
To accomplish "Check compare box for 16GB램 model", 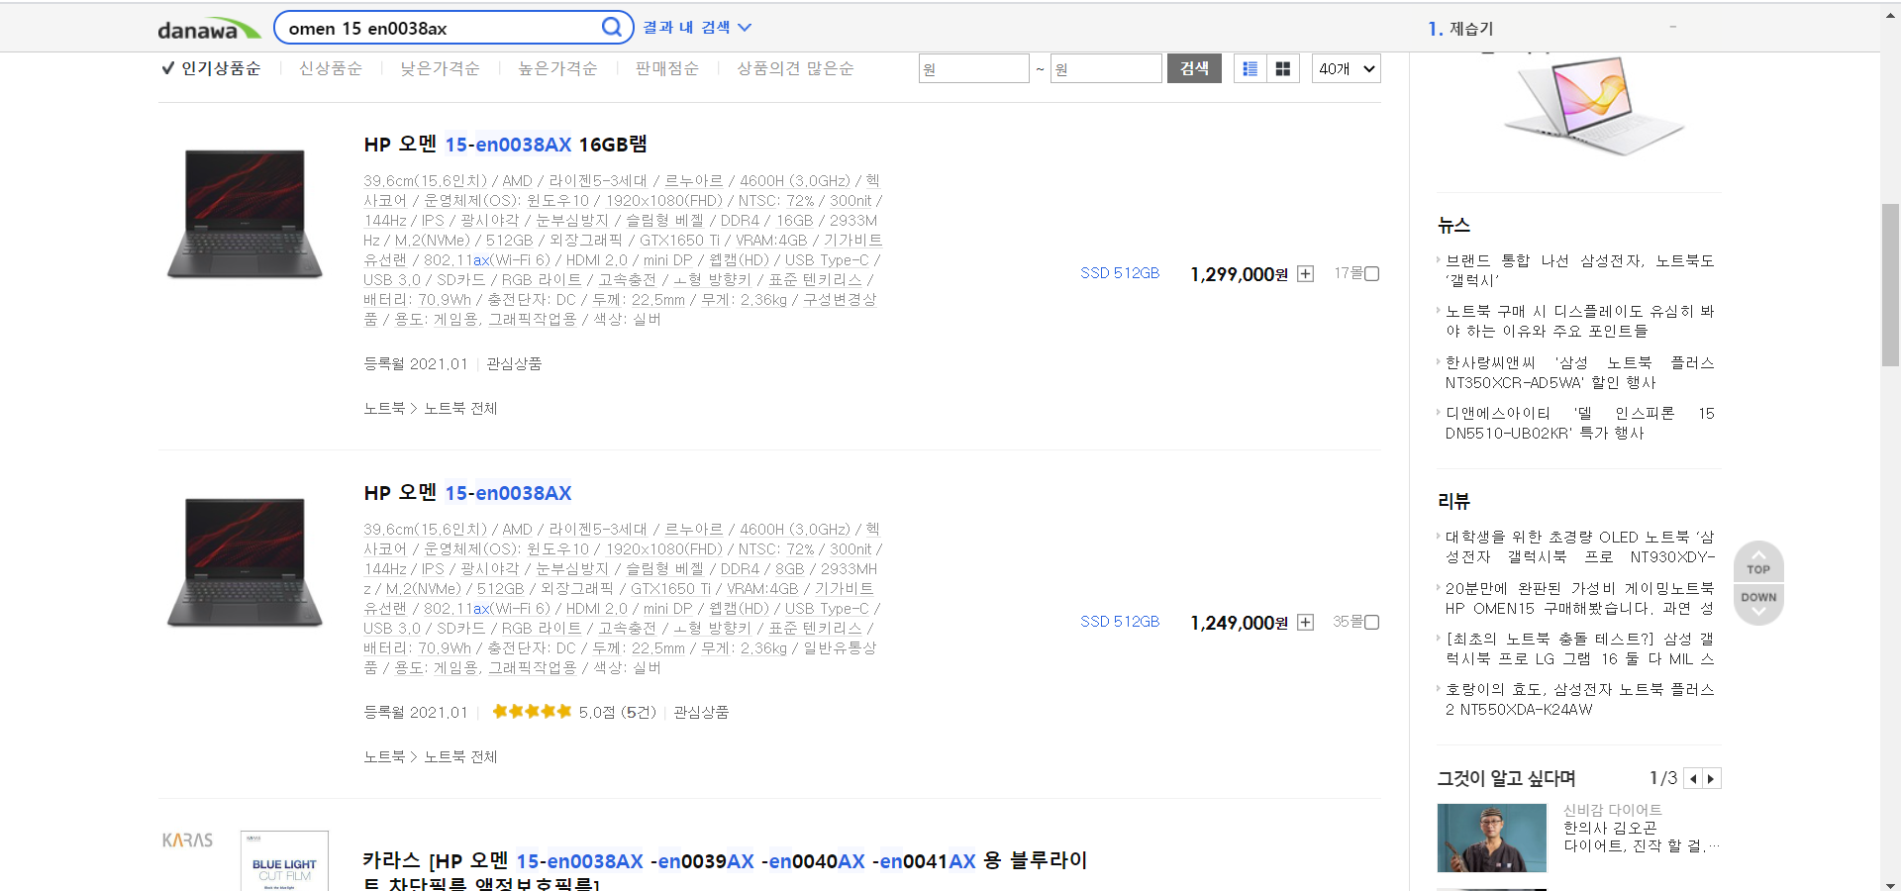I will tap(1372, 274).
